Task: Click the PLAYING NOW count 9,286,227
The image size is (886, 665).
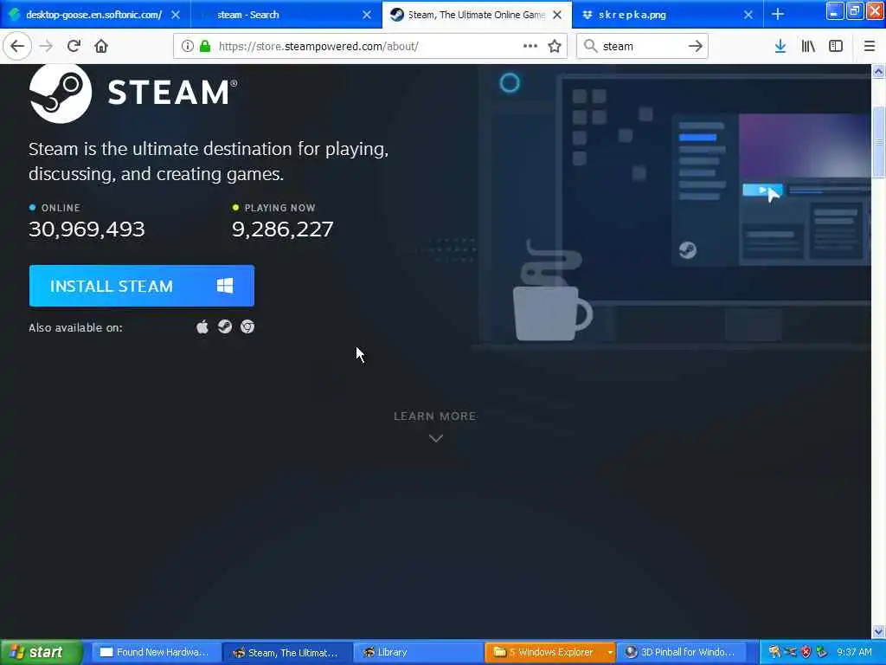Action: point(283,229)
